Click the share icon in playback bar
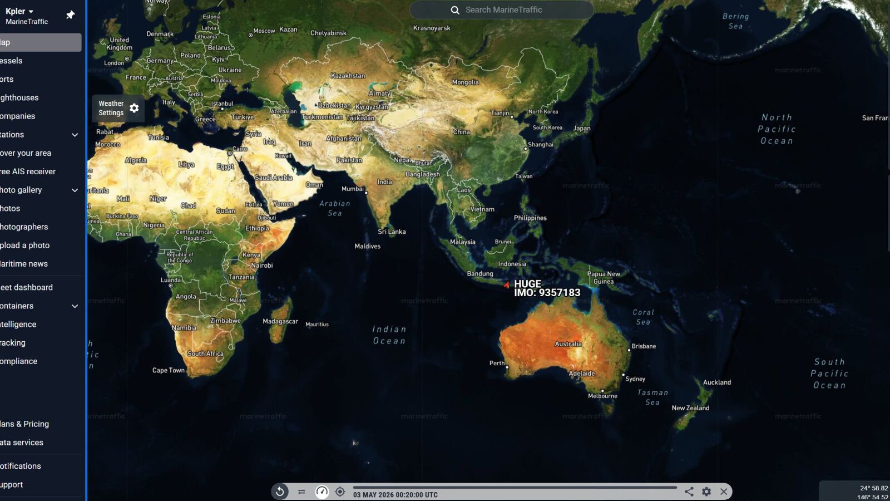 coord(689,492)
